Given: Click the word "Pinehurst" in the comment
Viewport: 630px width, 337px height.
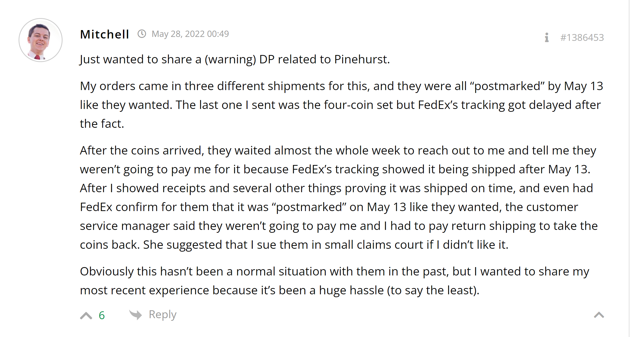Looking at the screenshot, I should (362, 59).
